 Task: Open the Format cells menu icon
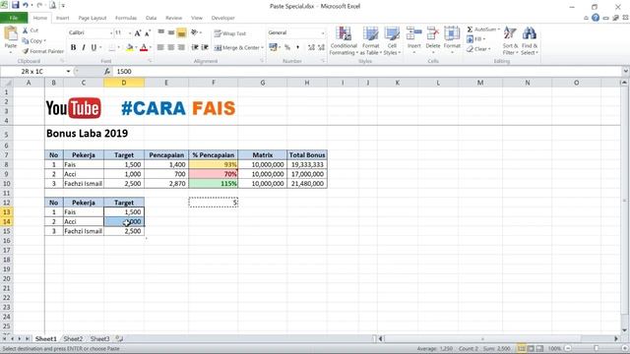click(452, 33)
